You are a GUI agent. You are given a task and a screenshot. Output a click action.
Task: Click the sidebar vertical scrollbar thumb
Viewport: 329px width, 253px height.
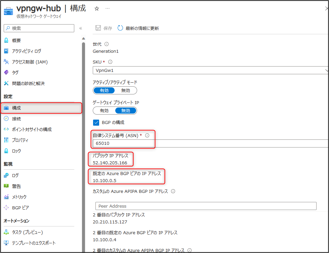tap(83, 147)
